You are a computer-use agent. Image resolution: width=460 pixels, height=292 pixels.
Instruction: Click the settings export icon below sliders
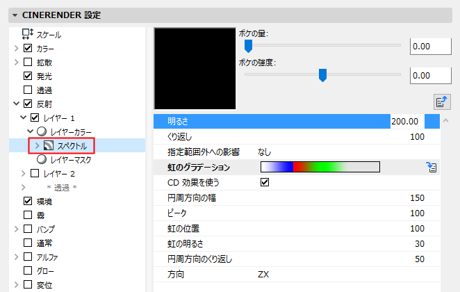442,102
